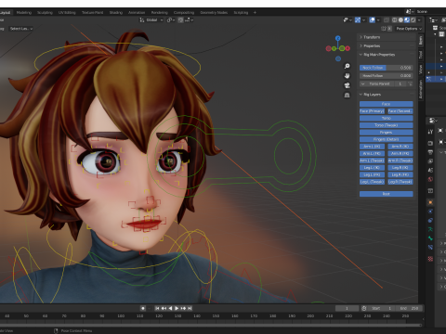446x334 pixels.
Task: Select wireframe viewport shading
Action: pyautogui.click(x=395, y=19)
